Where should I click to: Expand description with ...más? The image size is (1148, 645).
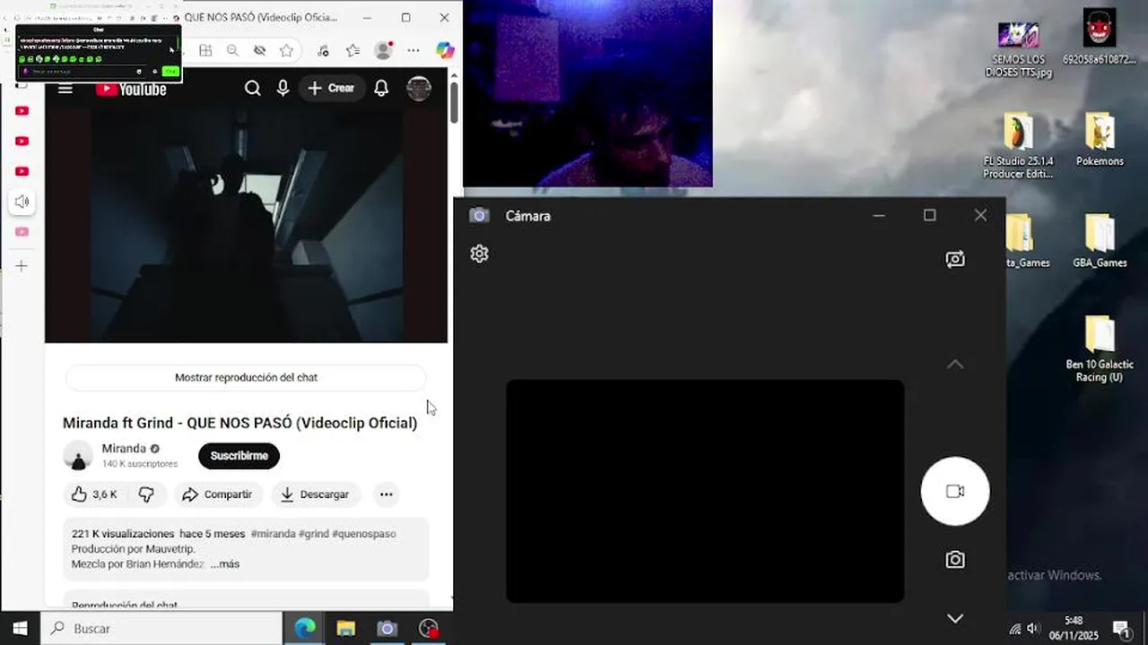pyautogui.click(x=225, y=564)
